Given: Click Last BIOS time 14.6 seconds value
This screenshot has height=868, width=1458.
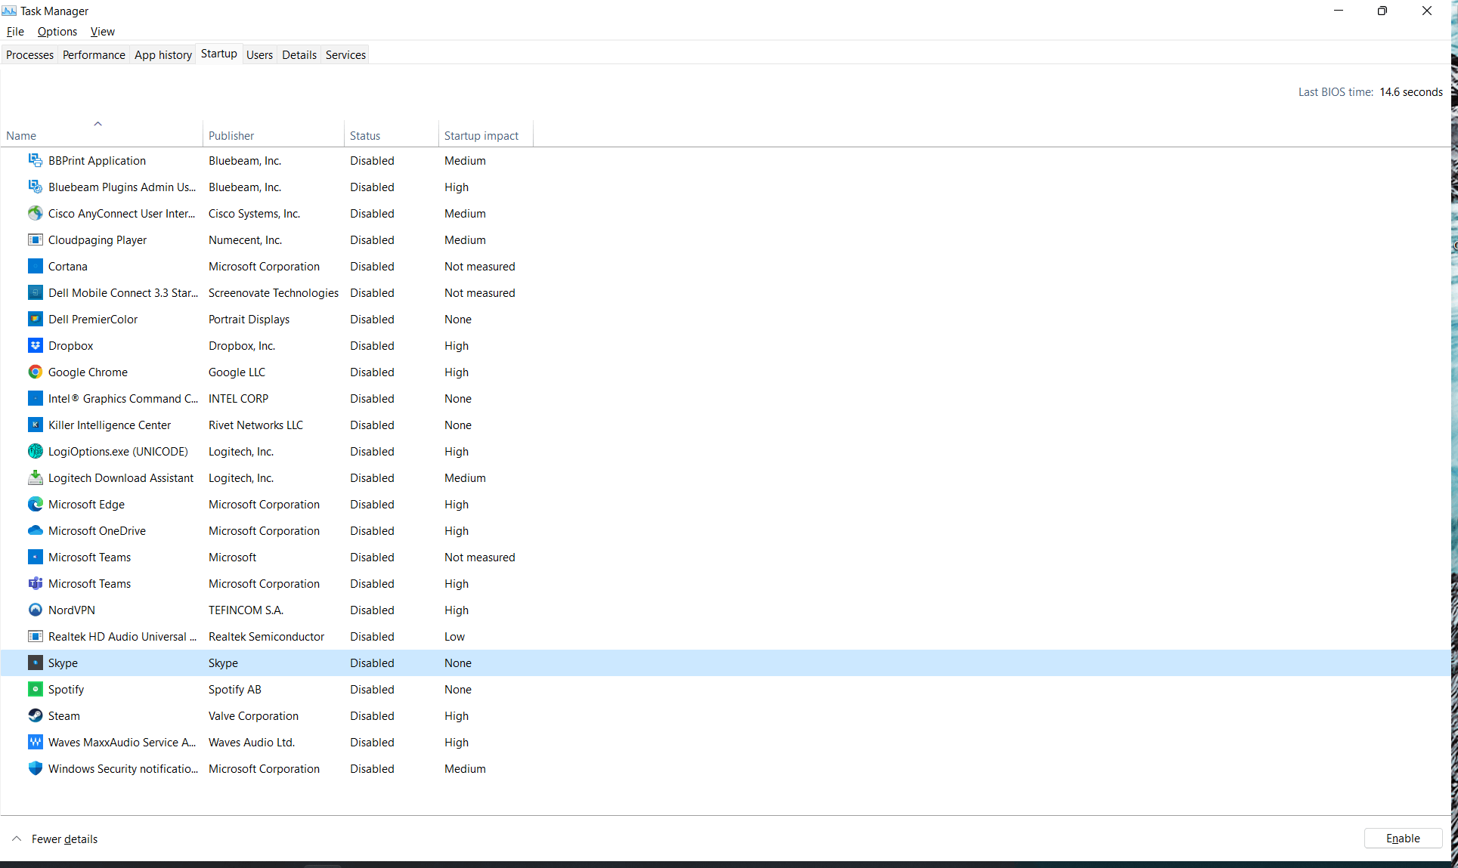Looking at the screenshot, I should [x=1410, y=91].
